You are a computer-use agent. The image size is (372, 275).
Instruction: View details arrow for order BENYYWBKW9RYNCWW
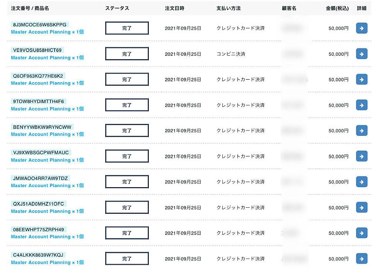pyautogui.click(x=362, y=131)
